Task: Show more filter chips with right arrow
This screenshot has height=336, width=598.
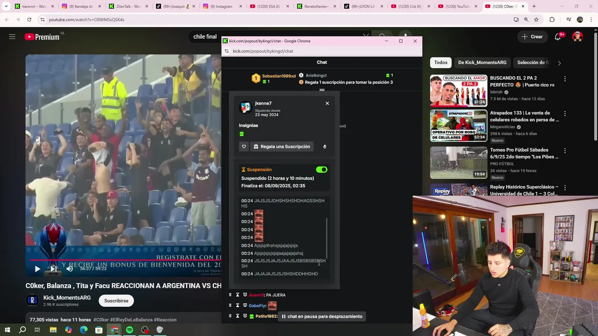Action: (x=559, y=63)
